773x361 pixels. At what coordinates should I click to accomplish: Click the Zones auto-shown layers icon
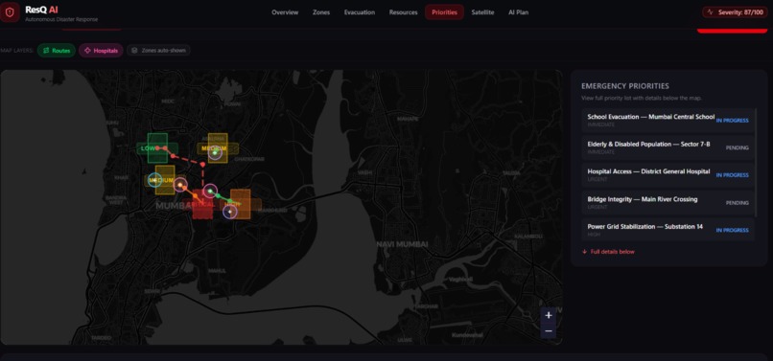(x=134, y=50)
